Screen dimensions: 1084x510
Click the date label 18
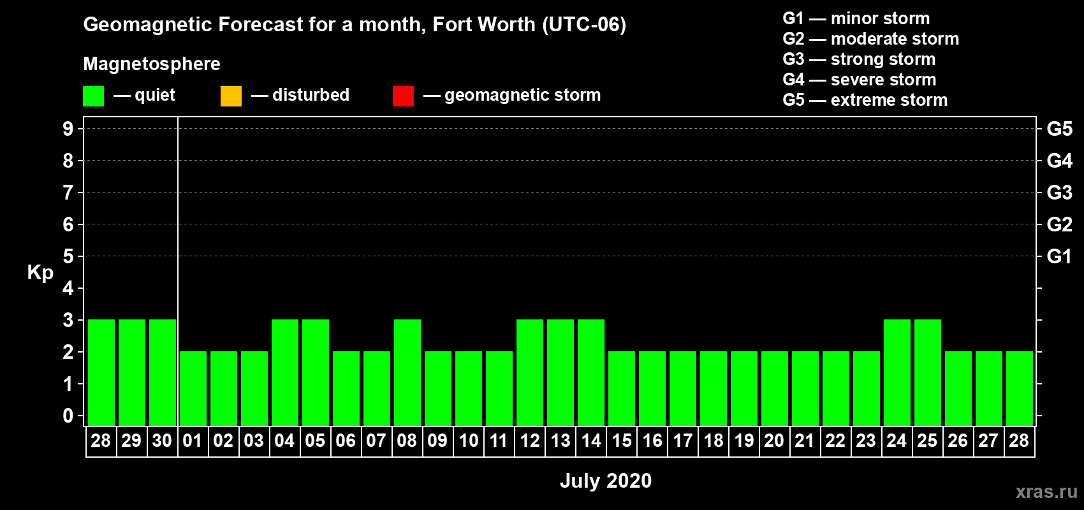click(x=714, y=441)
